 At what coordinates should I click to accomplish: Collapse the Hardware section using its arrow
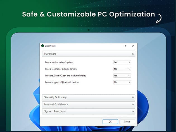(133, 54)
